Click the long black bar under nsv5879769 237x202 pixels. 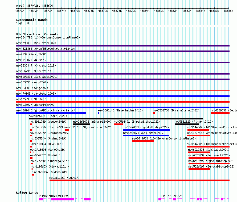tap(116, 119)
